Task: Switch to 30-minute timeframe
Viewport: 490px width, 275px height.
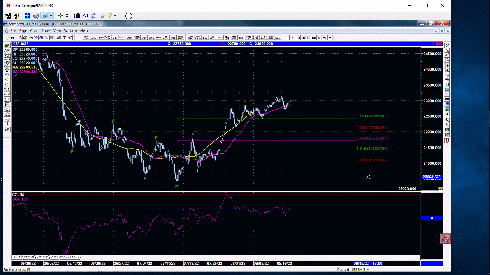Action: point(308,38)
